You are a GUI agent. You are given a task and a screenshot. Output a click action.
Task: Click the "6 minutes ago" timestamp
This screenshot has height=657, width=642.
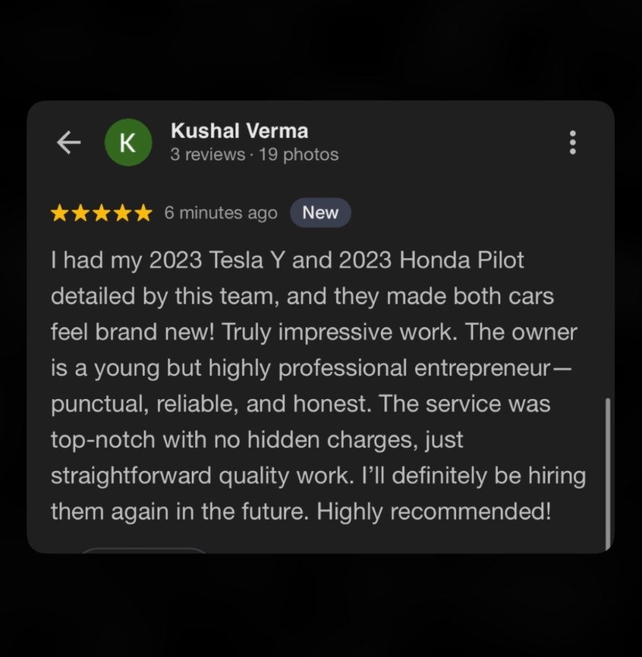coord(221,213)
